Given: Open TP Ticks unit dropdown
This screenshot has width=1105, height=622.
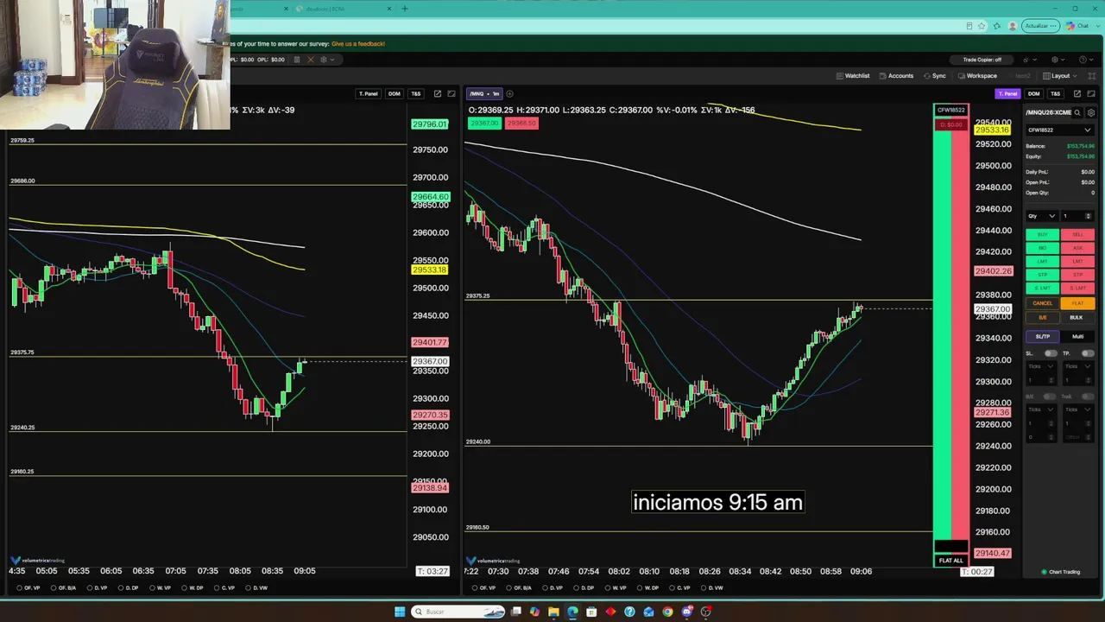Looking at the screenshot, I should [x=1078, y=366].
